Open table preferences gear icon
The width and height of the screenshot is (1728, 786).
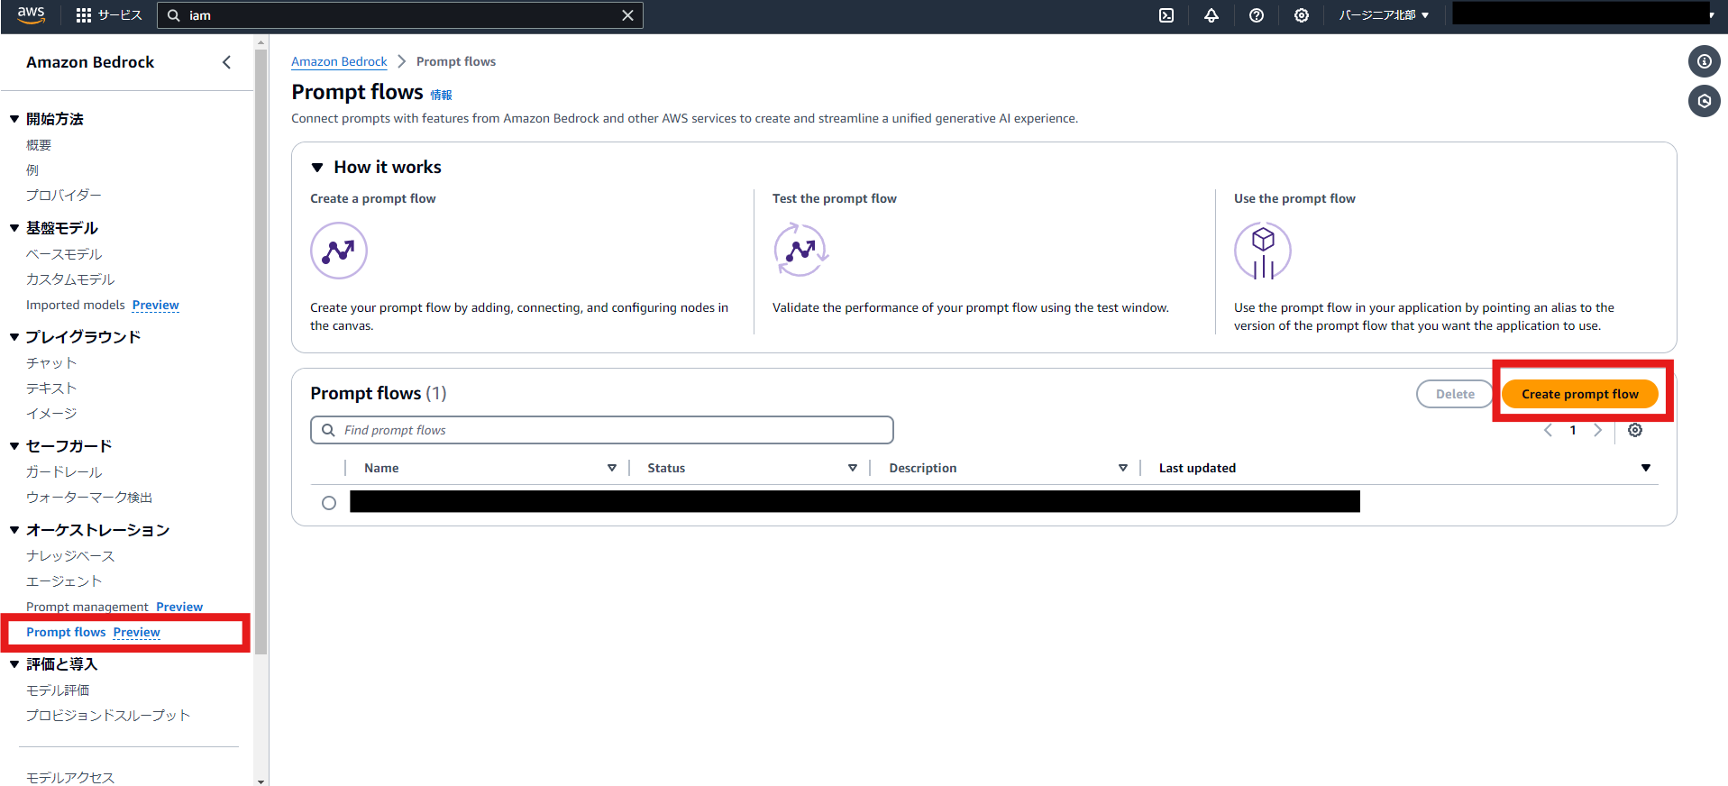point(1634,430)
